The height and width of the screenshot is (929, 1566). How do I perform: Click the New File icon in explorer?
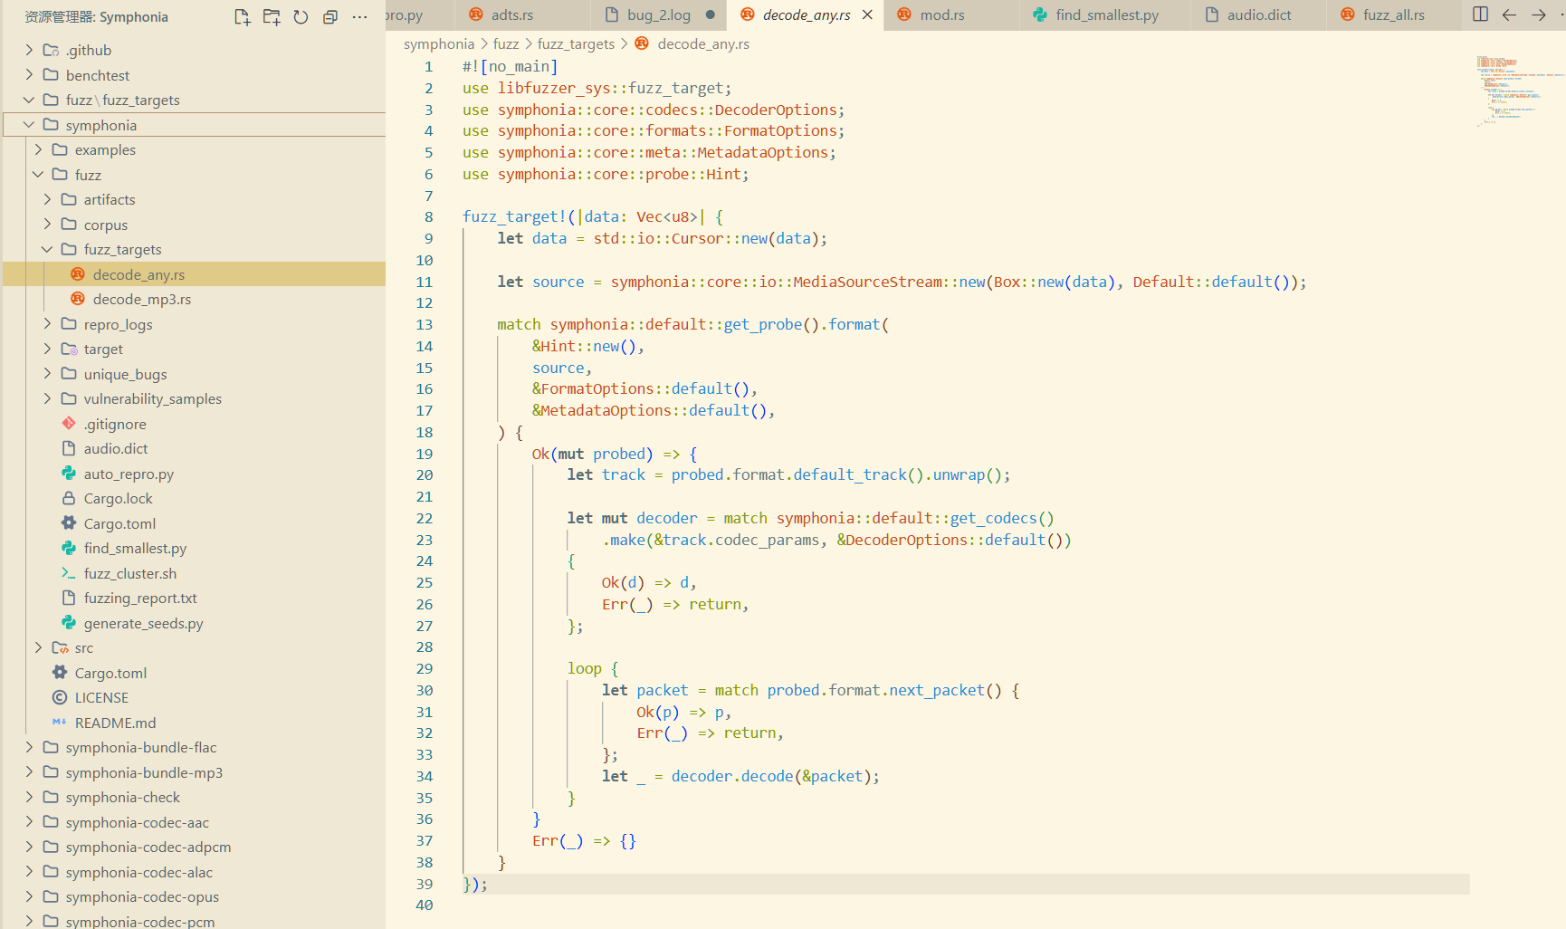[242, 16]
